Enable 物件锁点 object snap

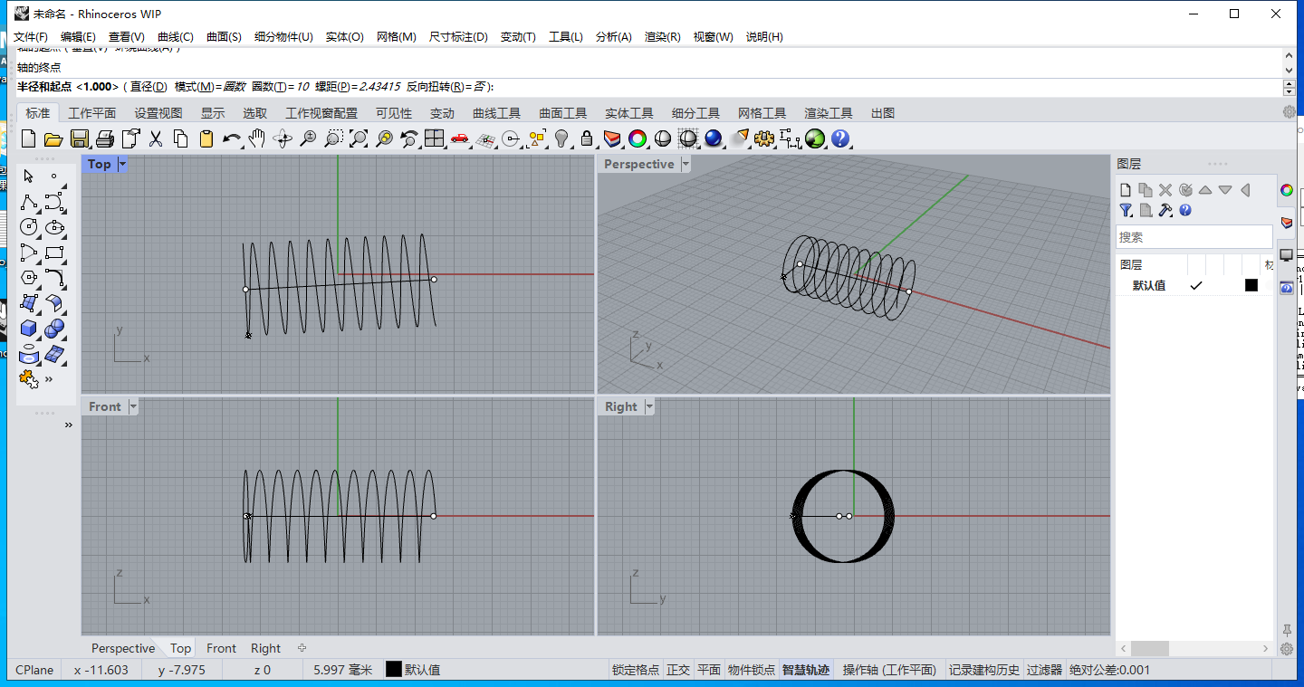pyautogui.click(x=751, y=670)
